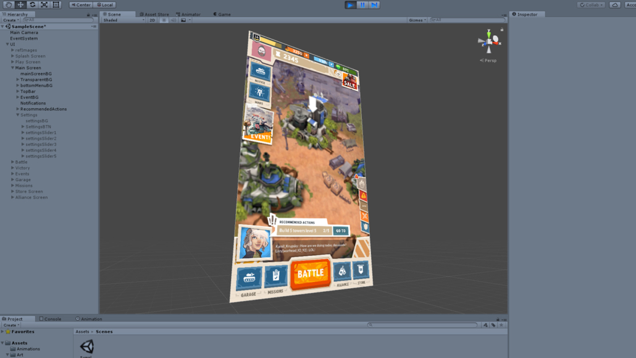Open the Project panel Create dropdown

11,325
